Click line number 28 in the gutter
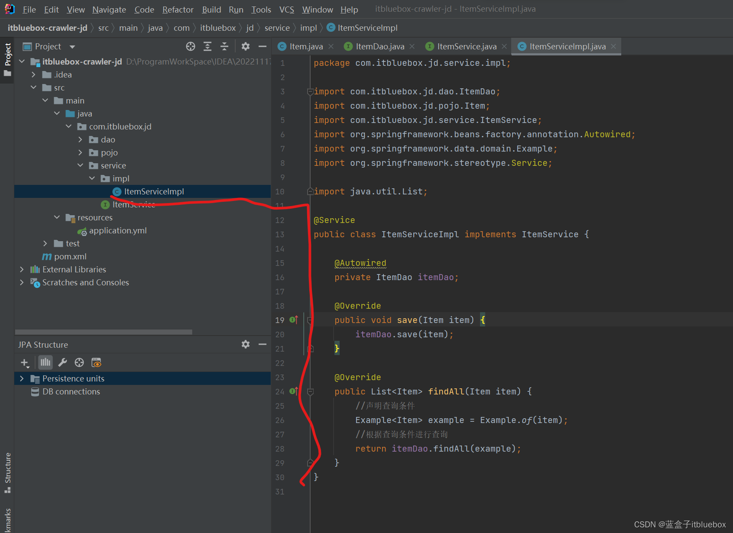This screenshot has height=533, width=733. coord(280,449)
